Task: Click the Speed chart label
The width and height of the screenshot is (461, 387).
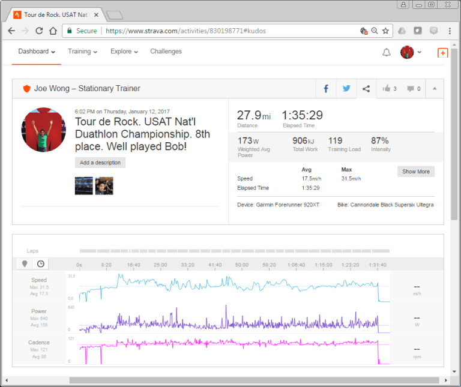Action: pos(39,280)
